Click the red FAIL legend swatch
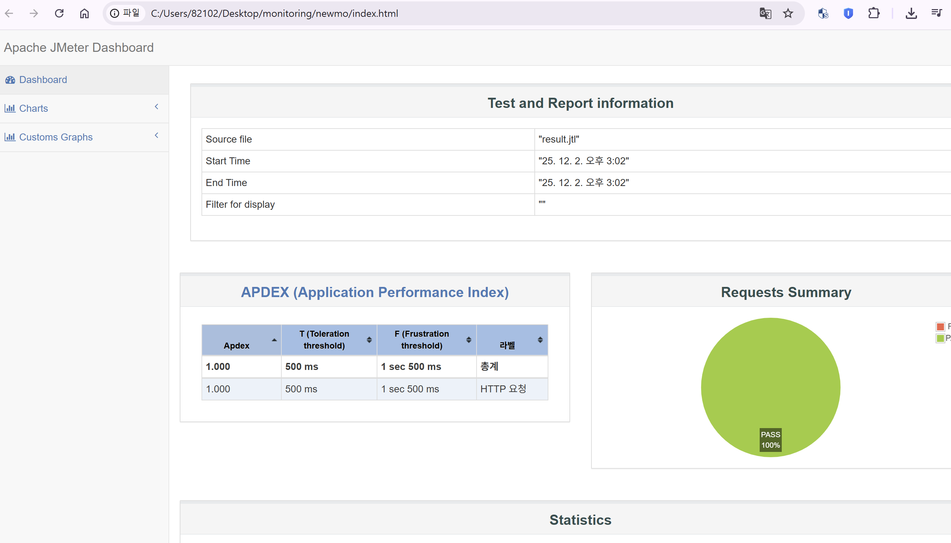Screen dimensions: 951x543 click(x=940, y=327)
